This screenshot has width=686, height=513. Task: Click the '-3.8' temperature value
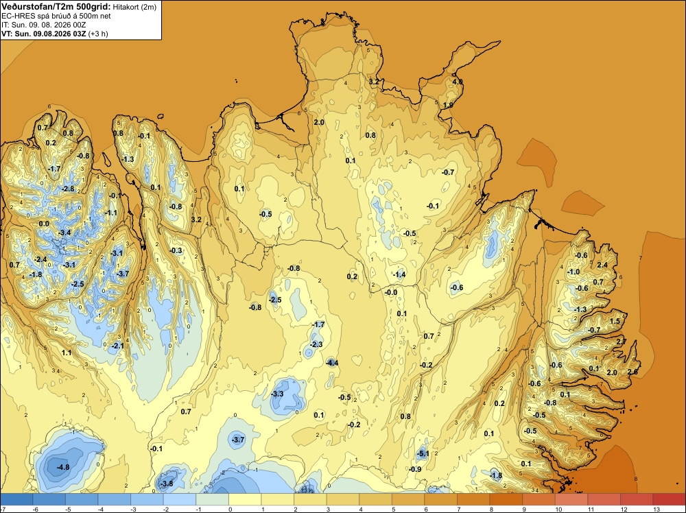click(x=167, y=484)
